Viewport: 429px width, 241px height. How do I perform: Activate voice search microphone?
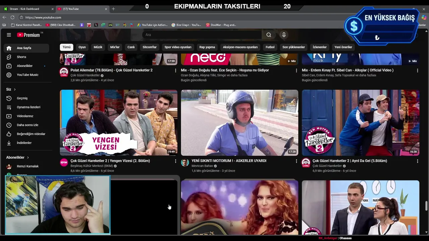click(x=284, y=35)
